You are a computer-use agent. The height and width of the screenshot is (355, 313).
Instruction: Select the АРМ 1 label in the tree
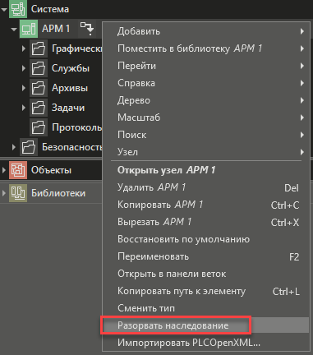pyautogui.click(x=56, y=29)
